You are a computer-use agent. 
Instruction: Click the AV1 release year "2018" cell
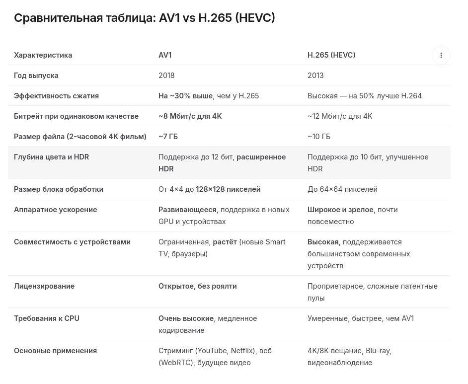166,76
